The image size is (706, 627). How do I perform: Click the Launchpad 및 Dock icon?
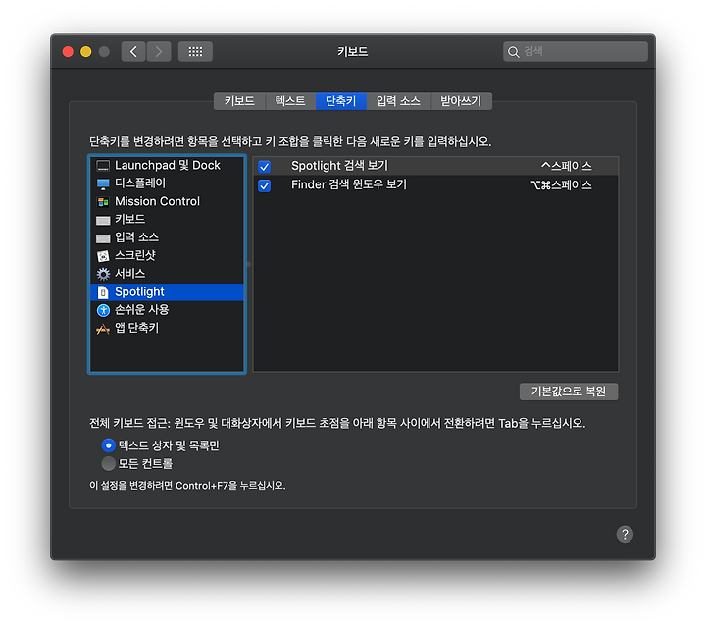[103, 166]
